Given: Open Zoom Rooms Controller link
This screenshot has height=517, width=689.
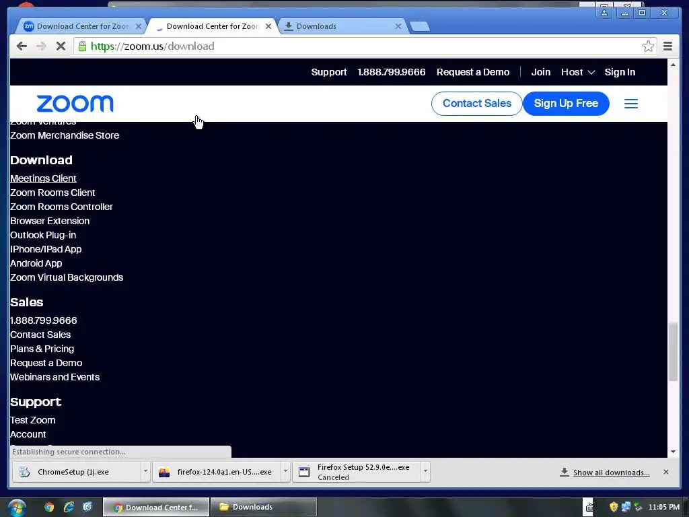Looking at the screenshot, I should tap(61, 207).
